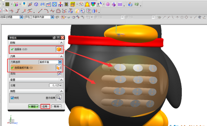Click the Show Result magnifier icon
Image resolution: width=207 pixels, height=126 pixels.
coord(58,98)
